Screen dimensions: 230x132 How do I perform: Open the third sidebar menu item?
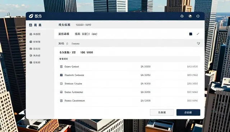(x=35, y=48)
